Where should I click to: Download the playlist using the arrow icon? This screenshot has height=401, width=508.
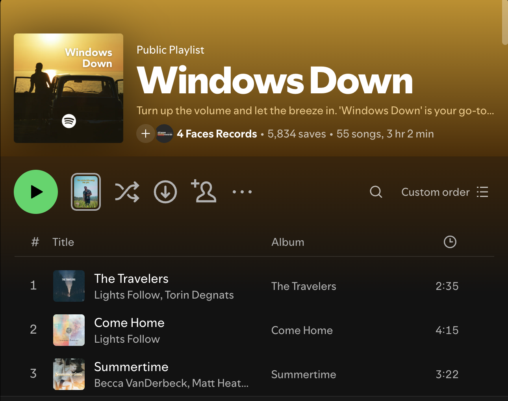pos(165,192)
